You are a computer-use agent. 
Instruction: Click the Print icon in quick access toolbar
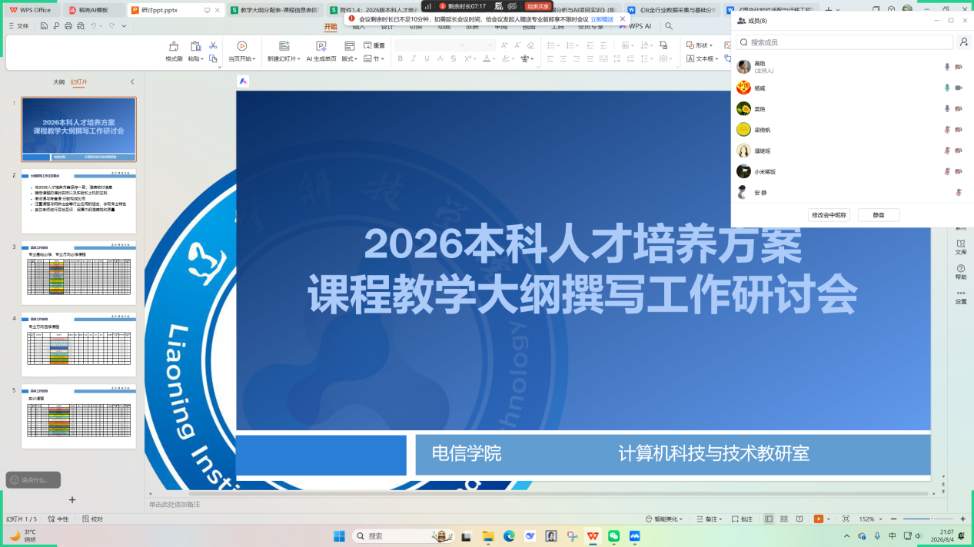(x=69, y=25)
